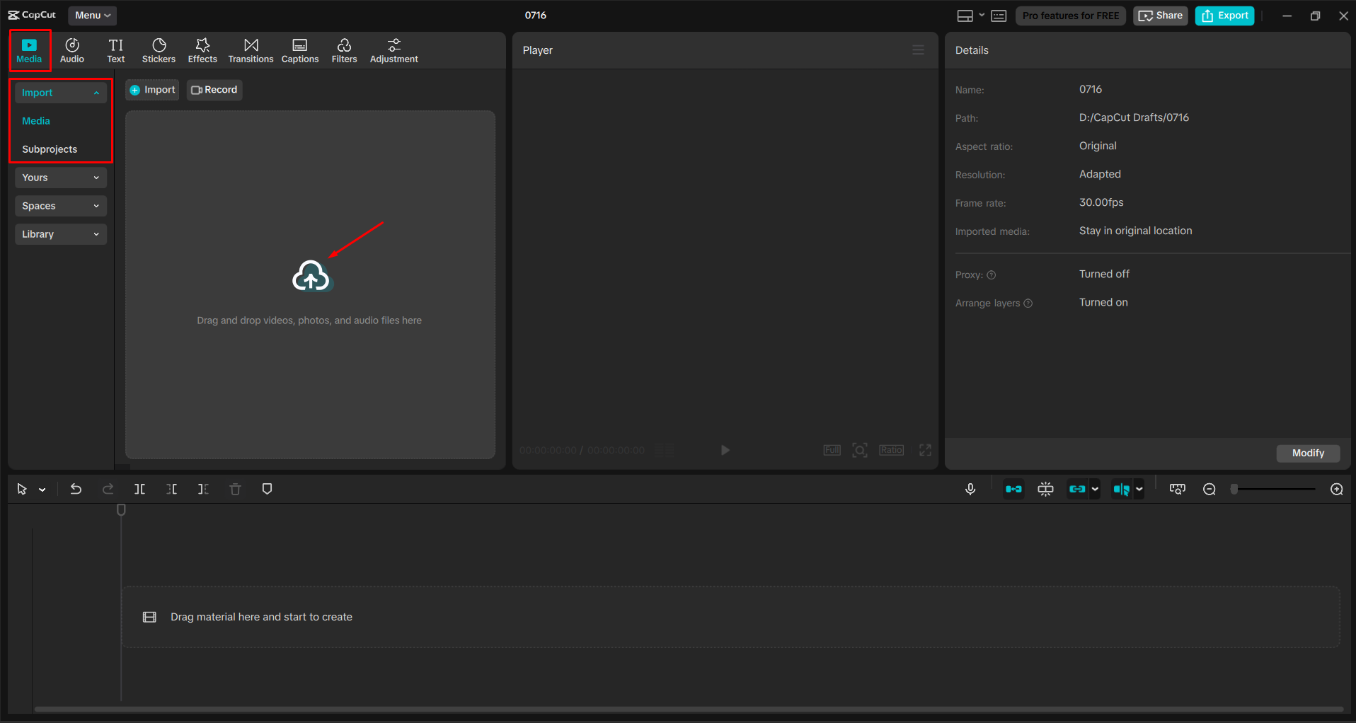This screenshot has width=1356, height=723.
Task: Open the Stickers panel
Action: point(159,50)
